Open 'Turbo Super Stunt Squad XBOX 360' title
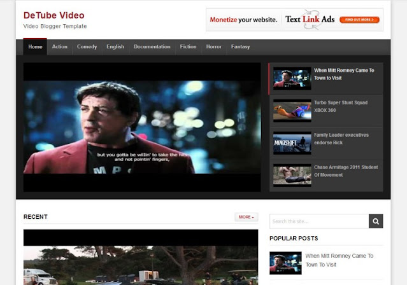This screenshot has width=407, height=285. (341, 106)
